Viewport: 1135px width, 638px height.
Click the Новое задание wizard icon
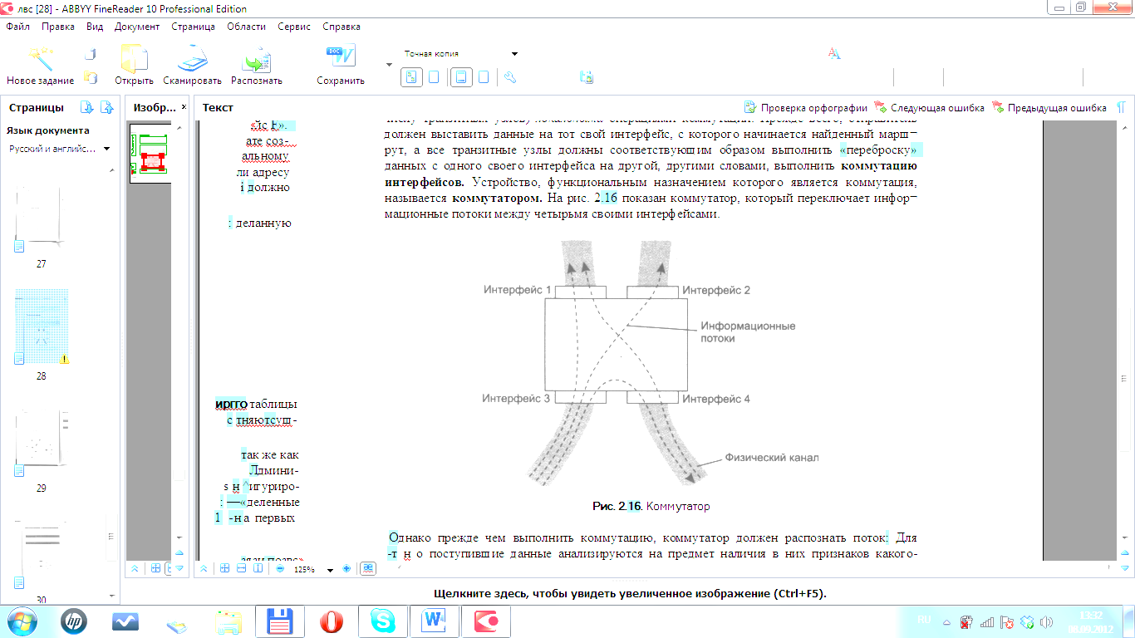pyautogui.click(x=40, y=58)
